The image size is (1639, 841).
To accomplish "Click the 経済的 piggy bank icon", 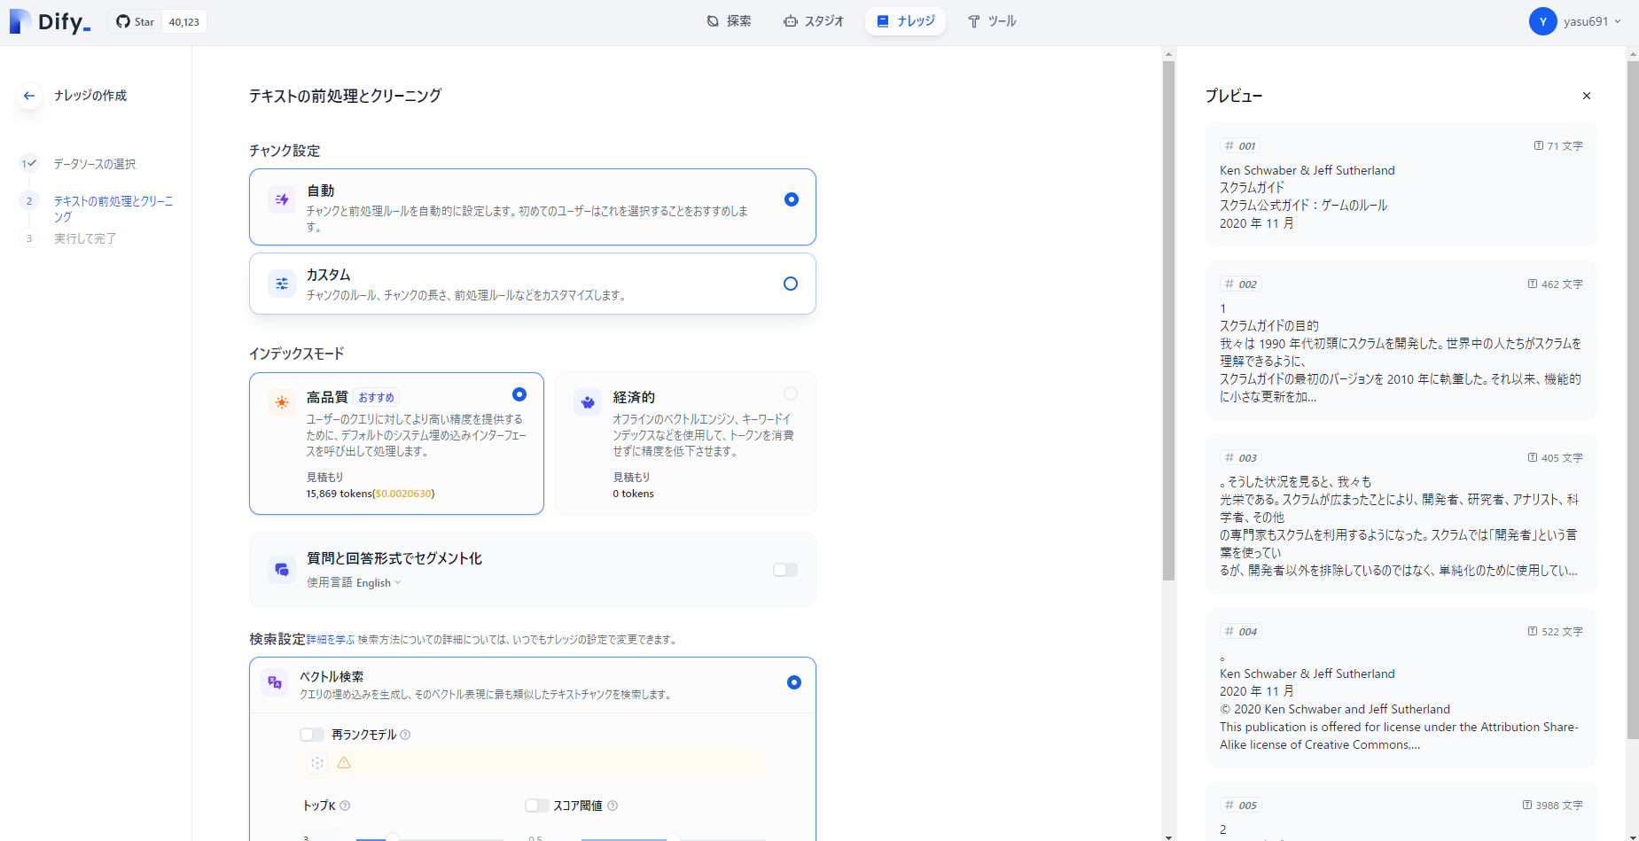I will pos(588,402).
